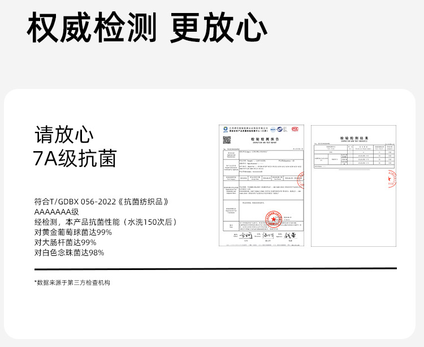
Task: Click the red round seal on the first report
Action: coord(274,219)
